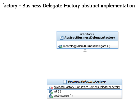Screen dimensions: 138x102
Task: Select the BusinessDelegateFactory class title
Action: pyautogui.click(x=87, y=82)
